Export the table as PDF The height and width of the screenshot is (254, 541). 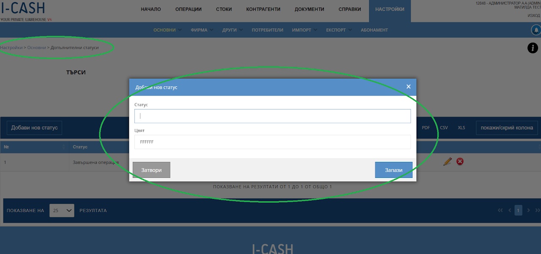tap(426, 128)
